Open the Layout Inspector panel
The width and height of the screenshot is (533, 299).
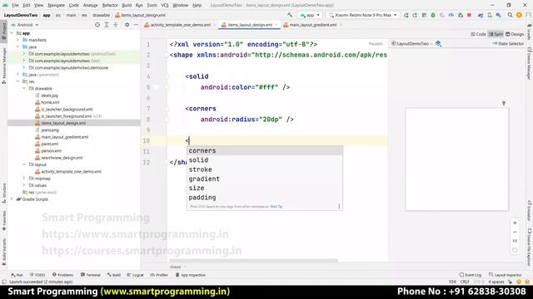[x=506, y=275]
